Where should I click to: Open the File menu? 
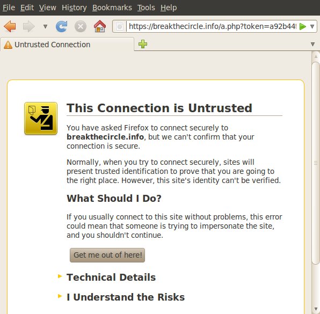[x=9, y=8]
